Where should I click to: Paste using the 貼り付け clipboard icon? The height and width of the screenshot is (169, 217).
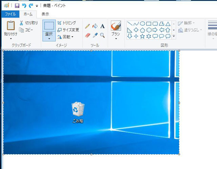point(11,25)
